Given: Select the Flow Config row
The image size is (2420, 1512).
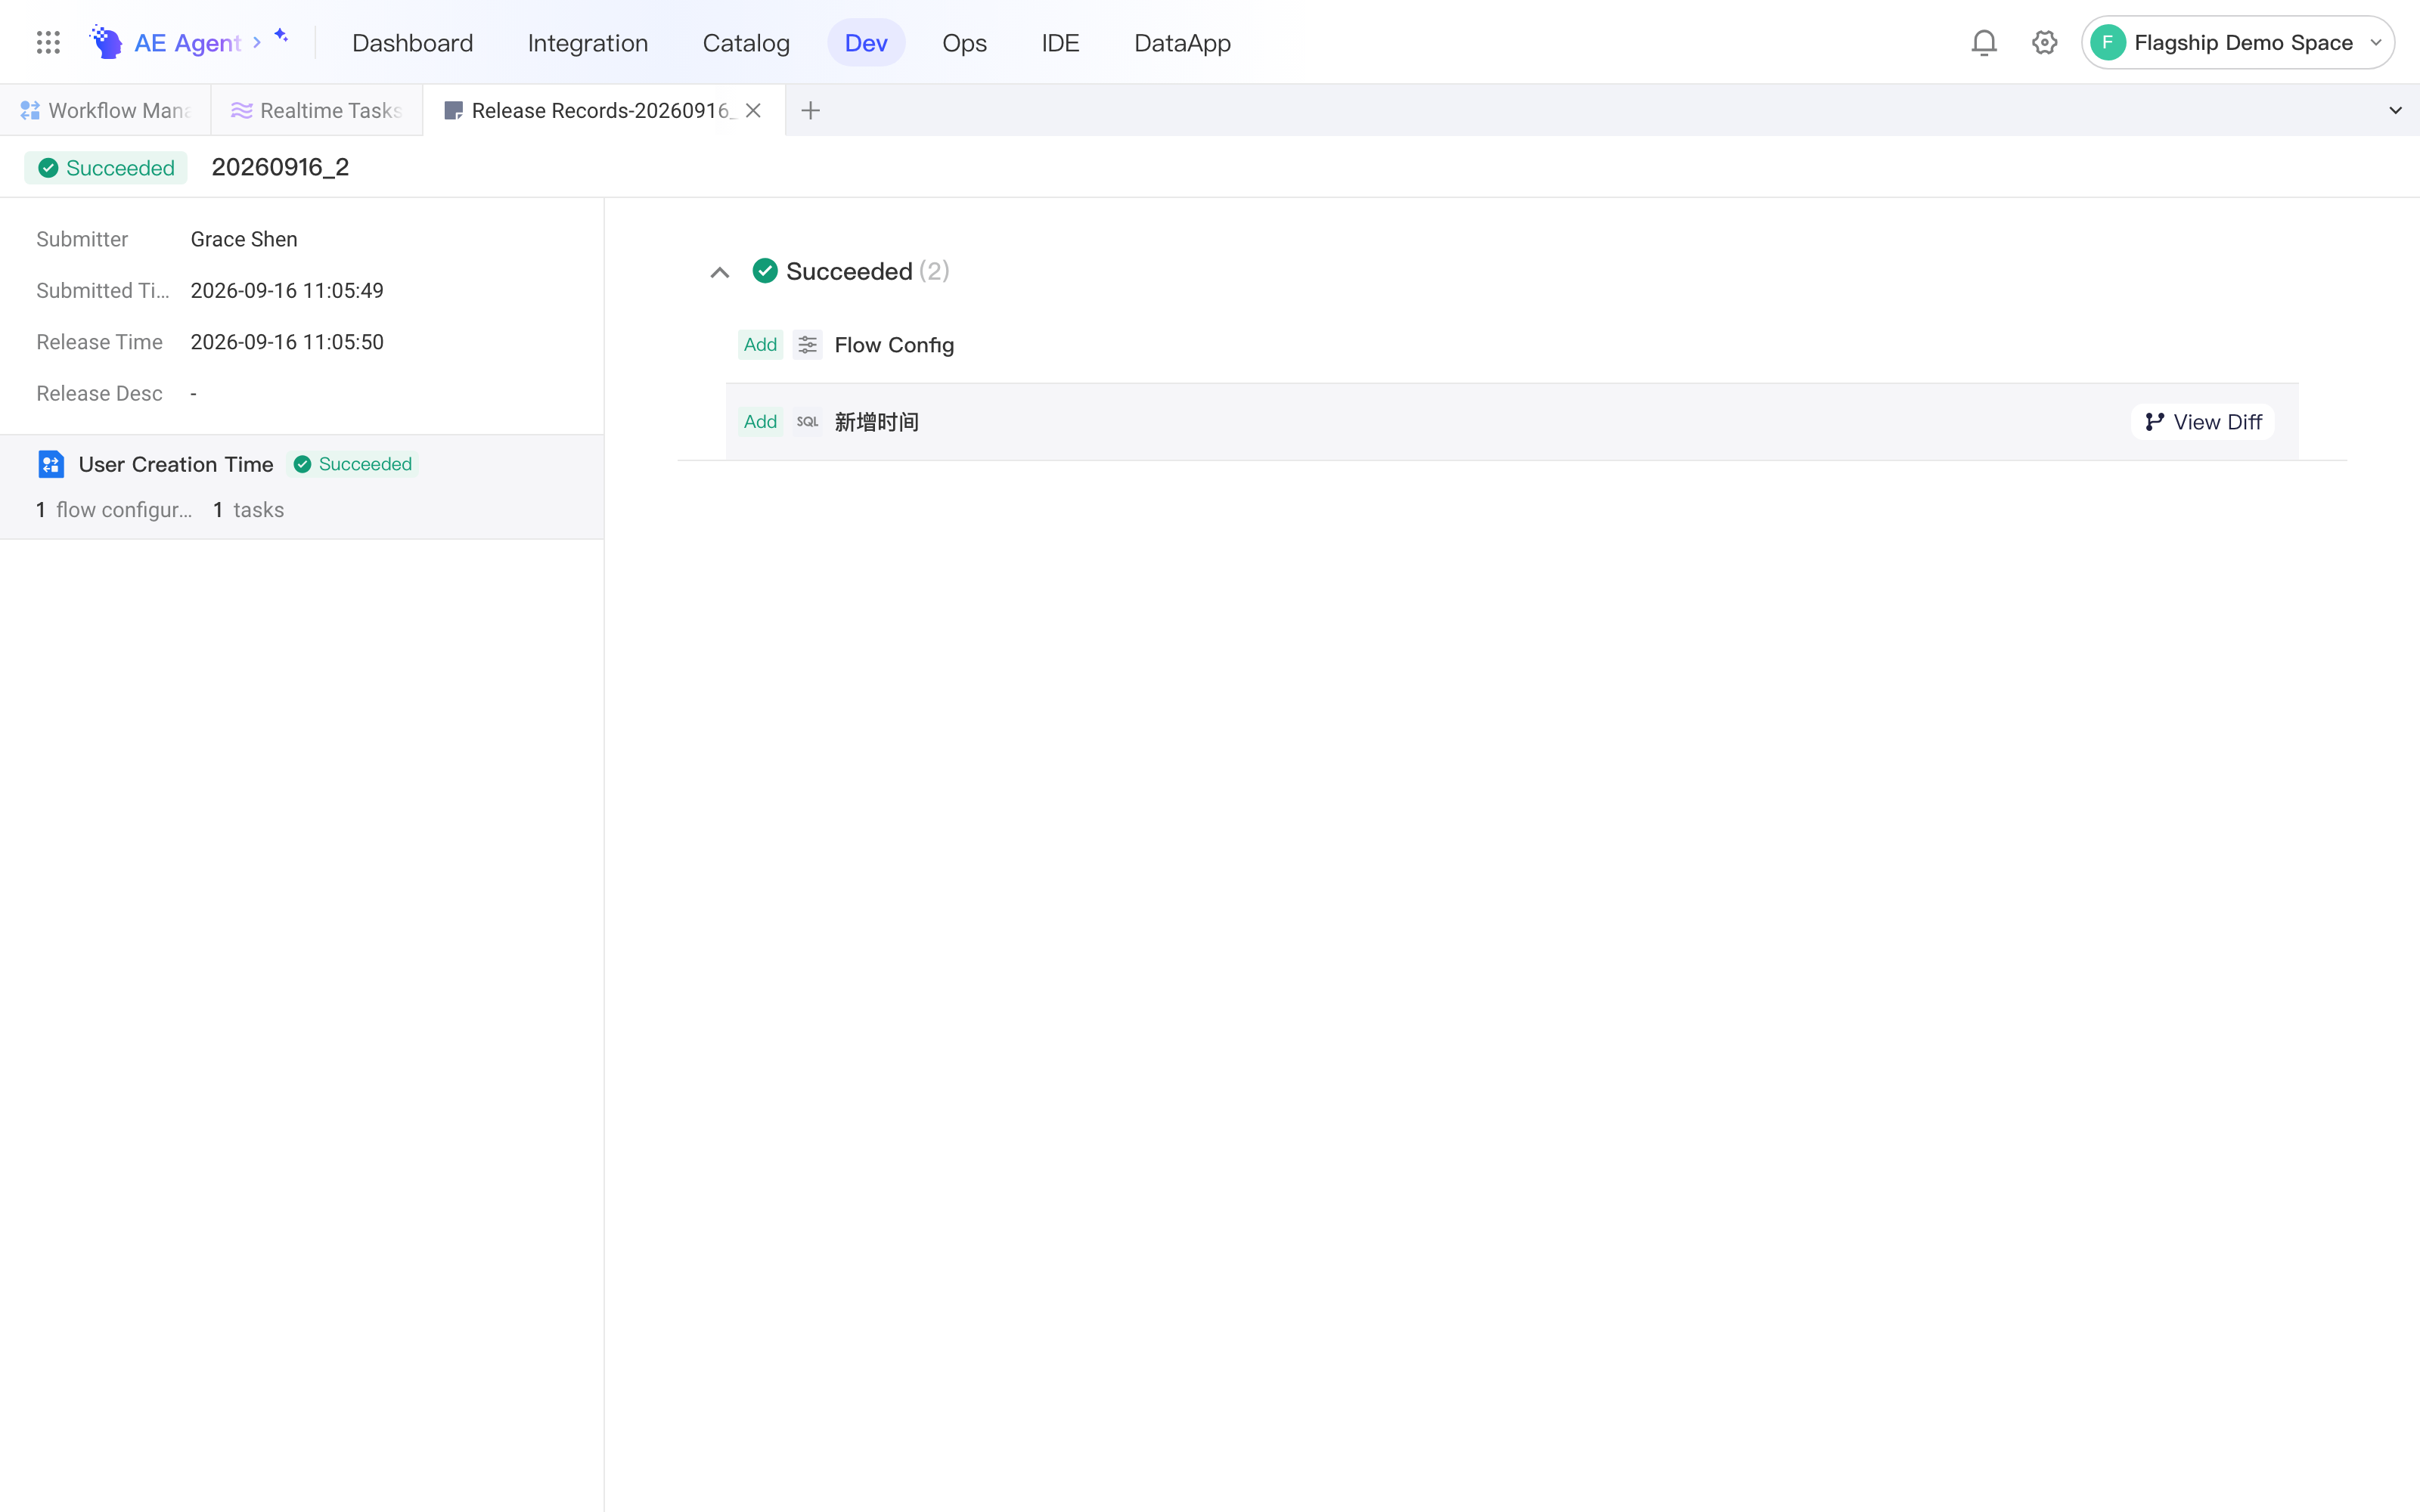Looking at the screenshot, I should [1512, 345].
